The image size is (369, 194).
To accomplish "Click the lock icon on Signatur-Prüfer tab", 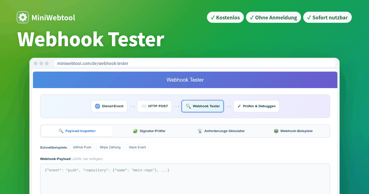I will pos(135,131).
